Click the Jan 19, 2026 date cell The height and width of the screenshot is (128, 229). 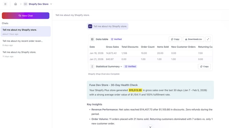pyautogui.click(x=96, y=53)
